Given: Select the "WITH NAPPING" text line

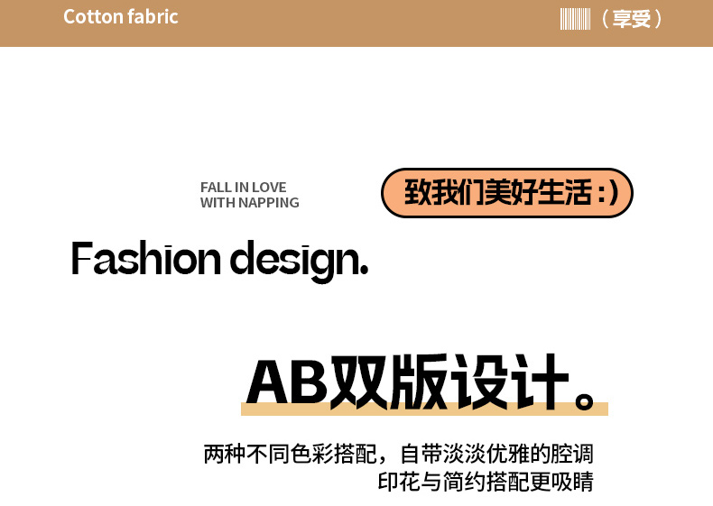Looking at the screenshot, I should pos(250,203).
